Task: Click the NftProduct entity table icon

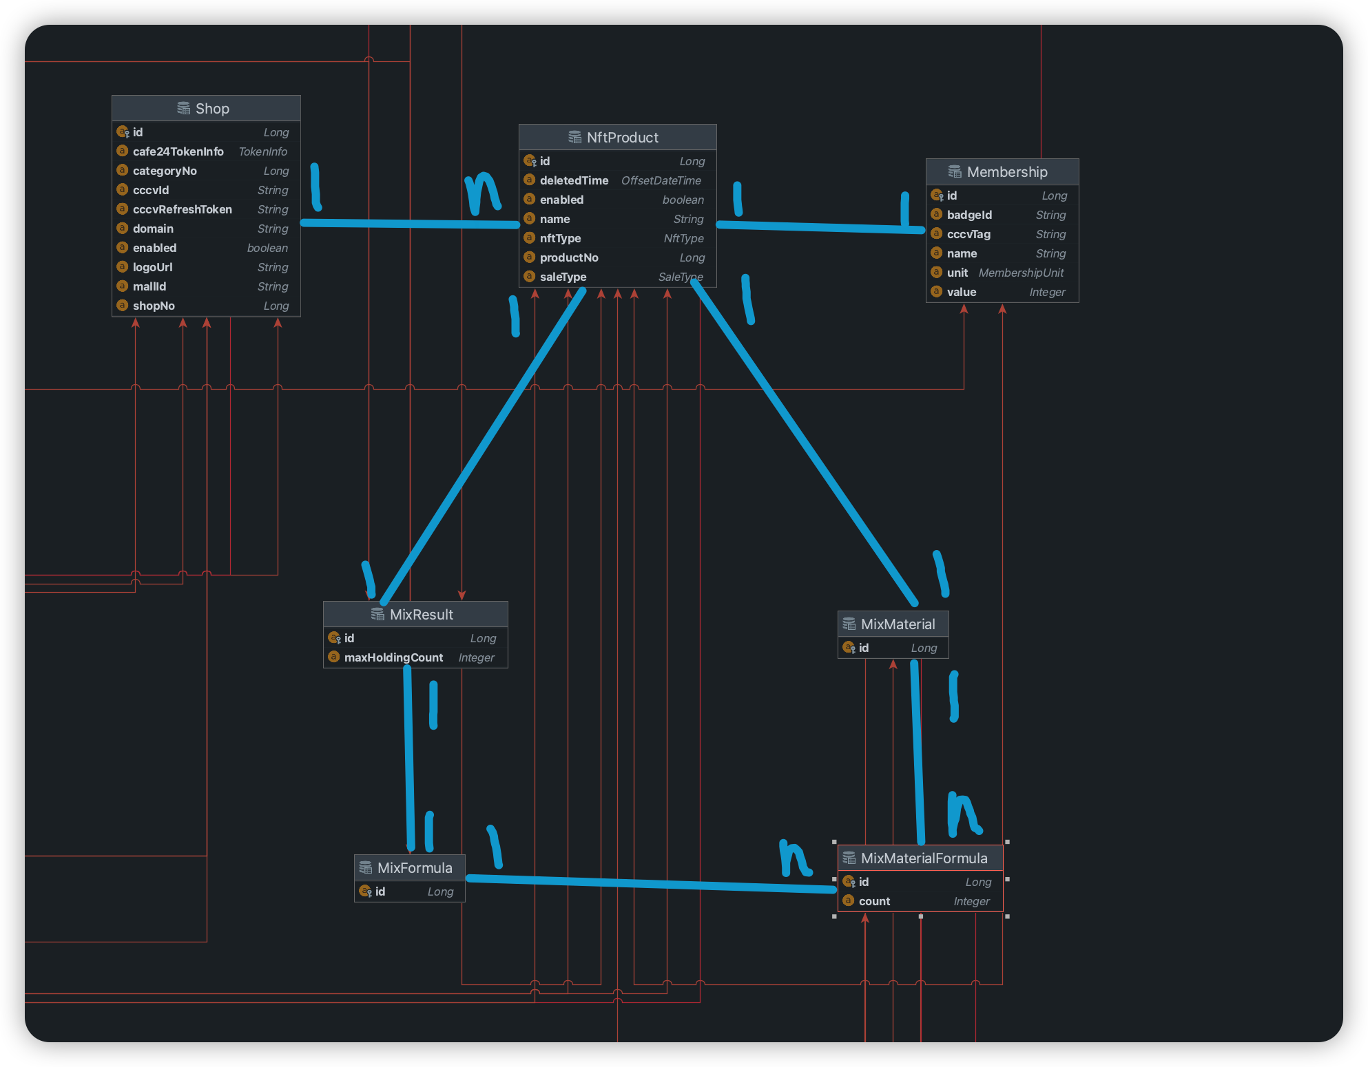Action: 574,137
